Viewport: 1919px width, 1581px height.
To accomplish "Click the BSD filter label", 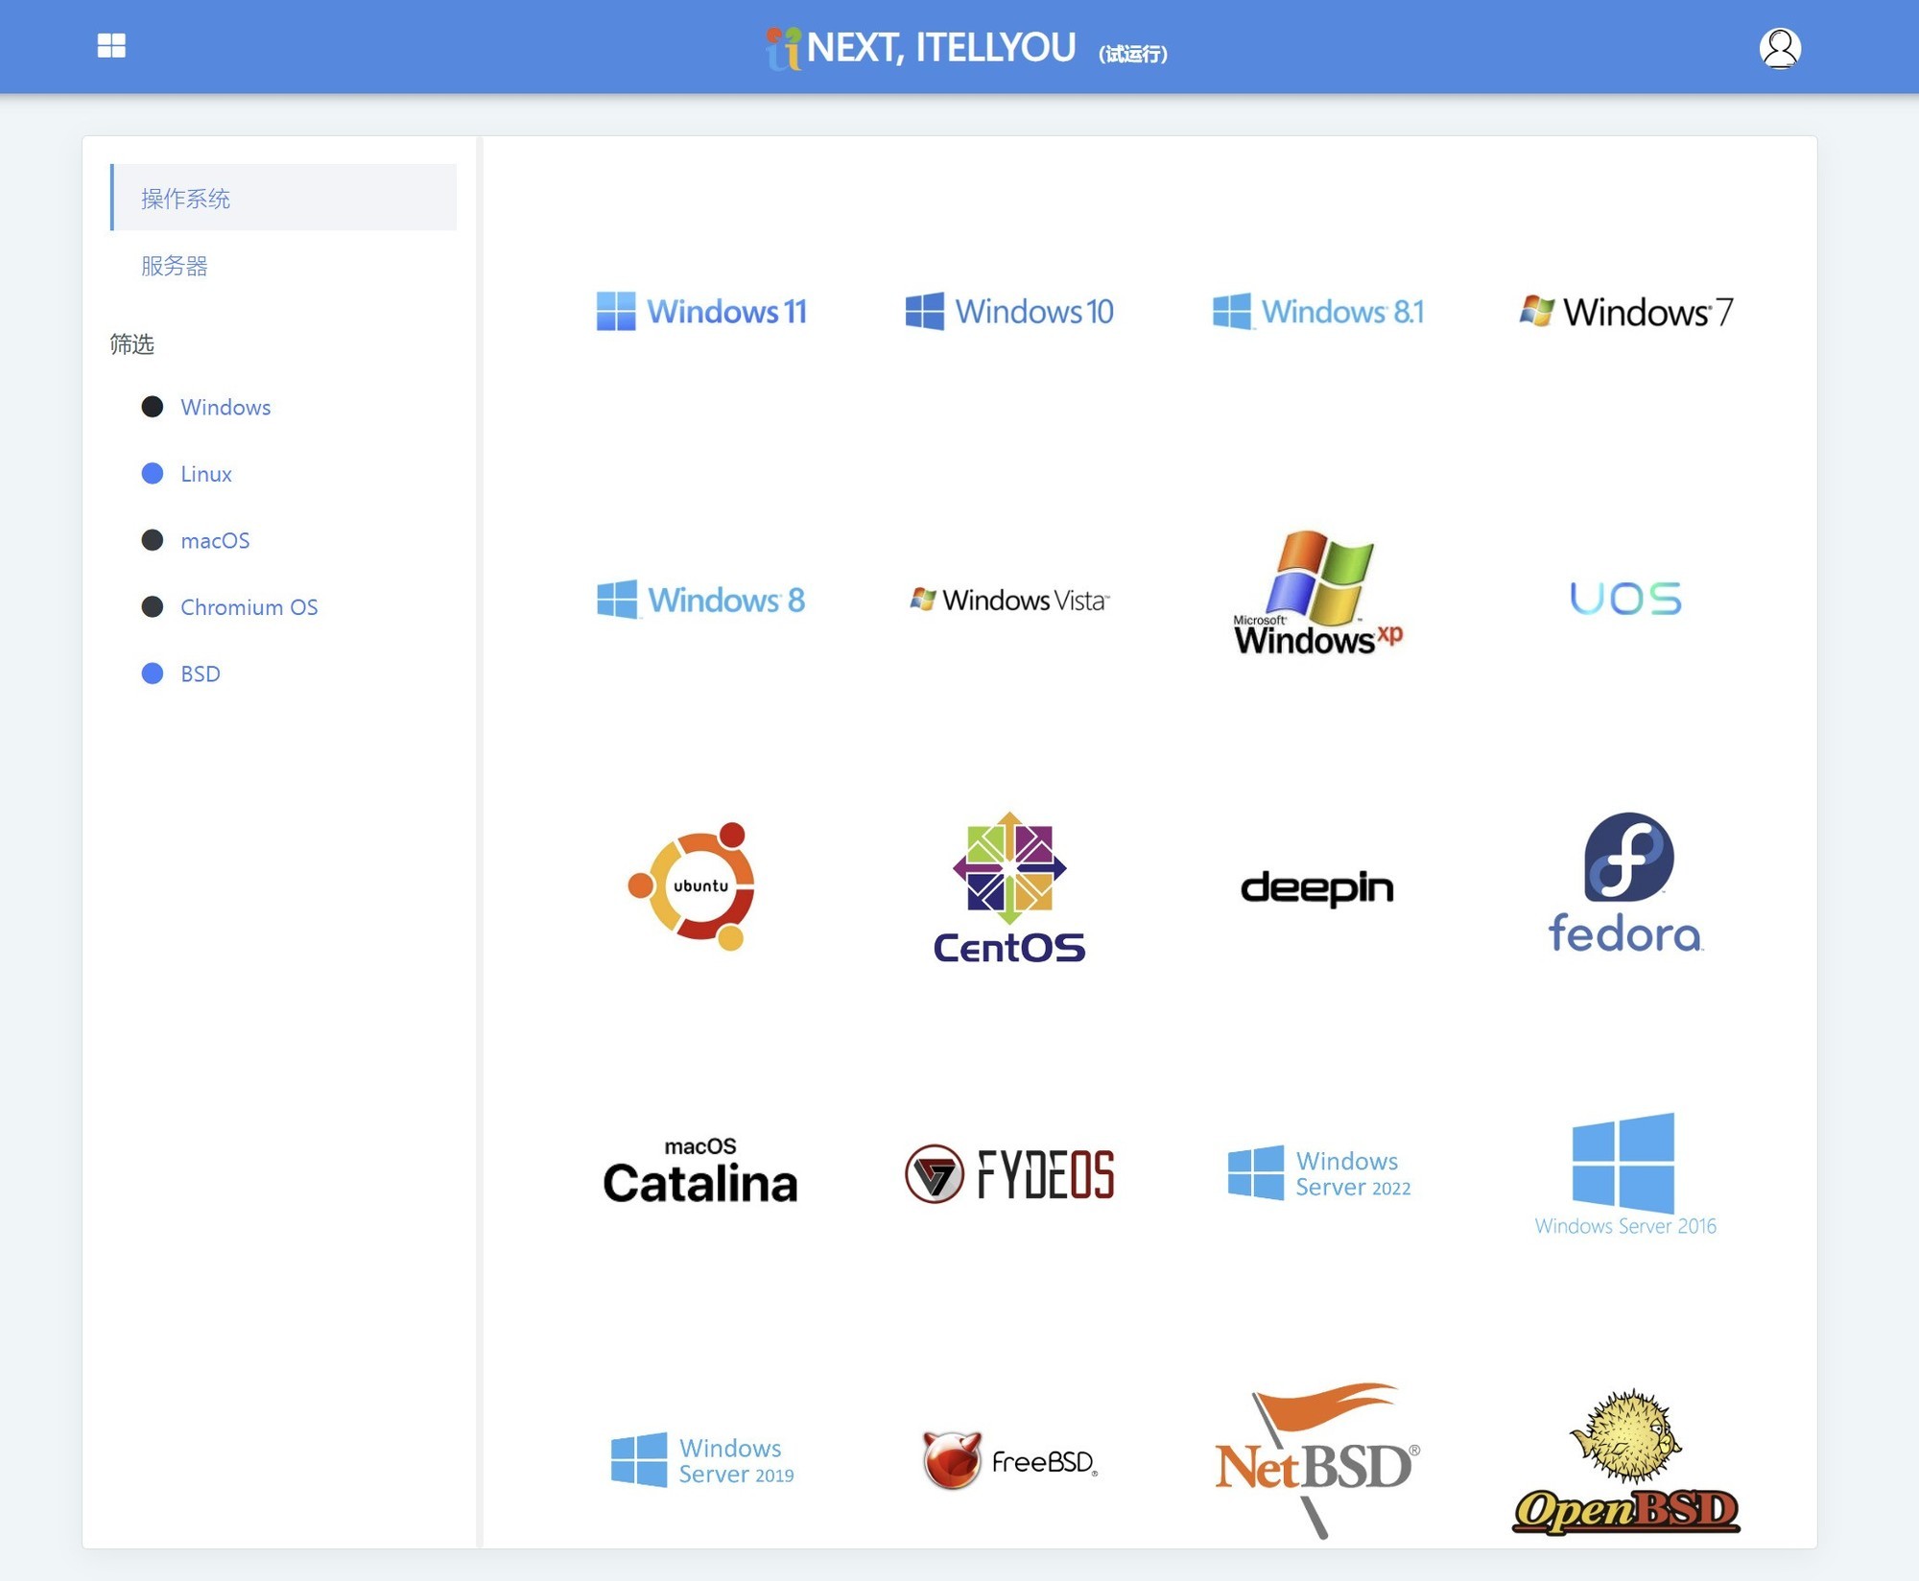I will tap(201, 673).
